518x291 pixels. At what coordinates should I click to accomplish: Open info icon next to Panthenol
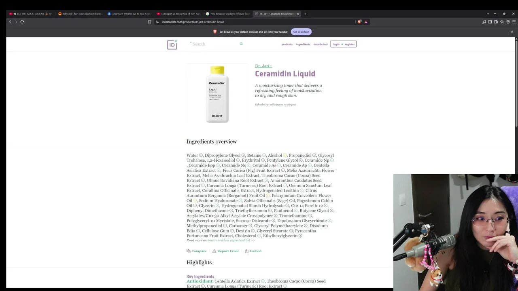296,211
